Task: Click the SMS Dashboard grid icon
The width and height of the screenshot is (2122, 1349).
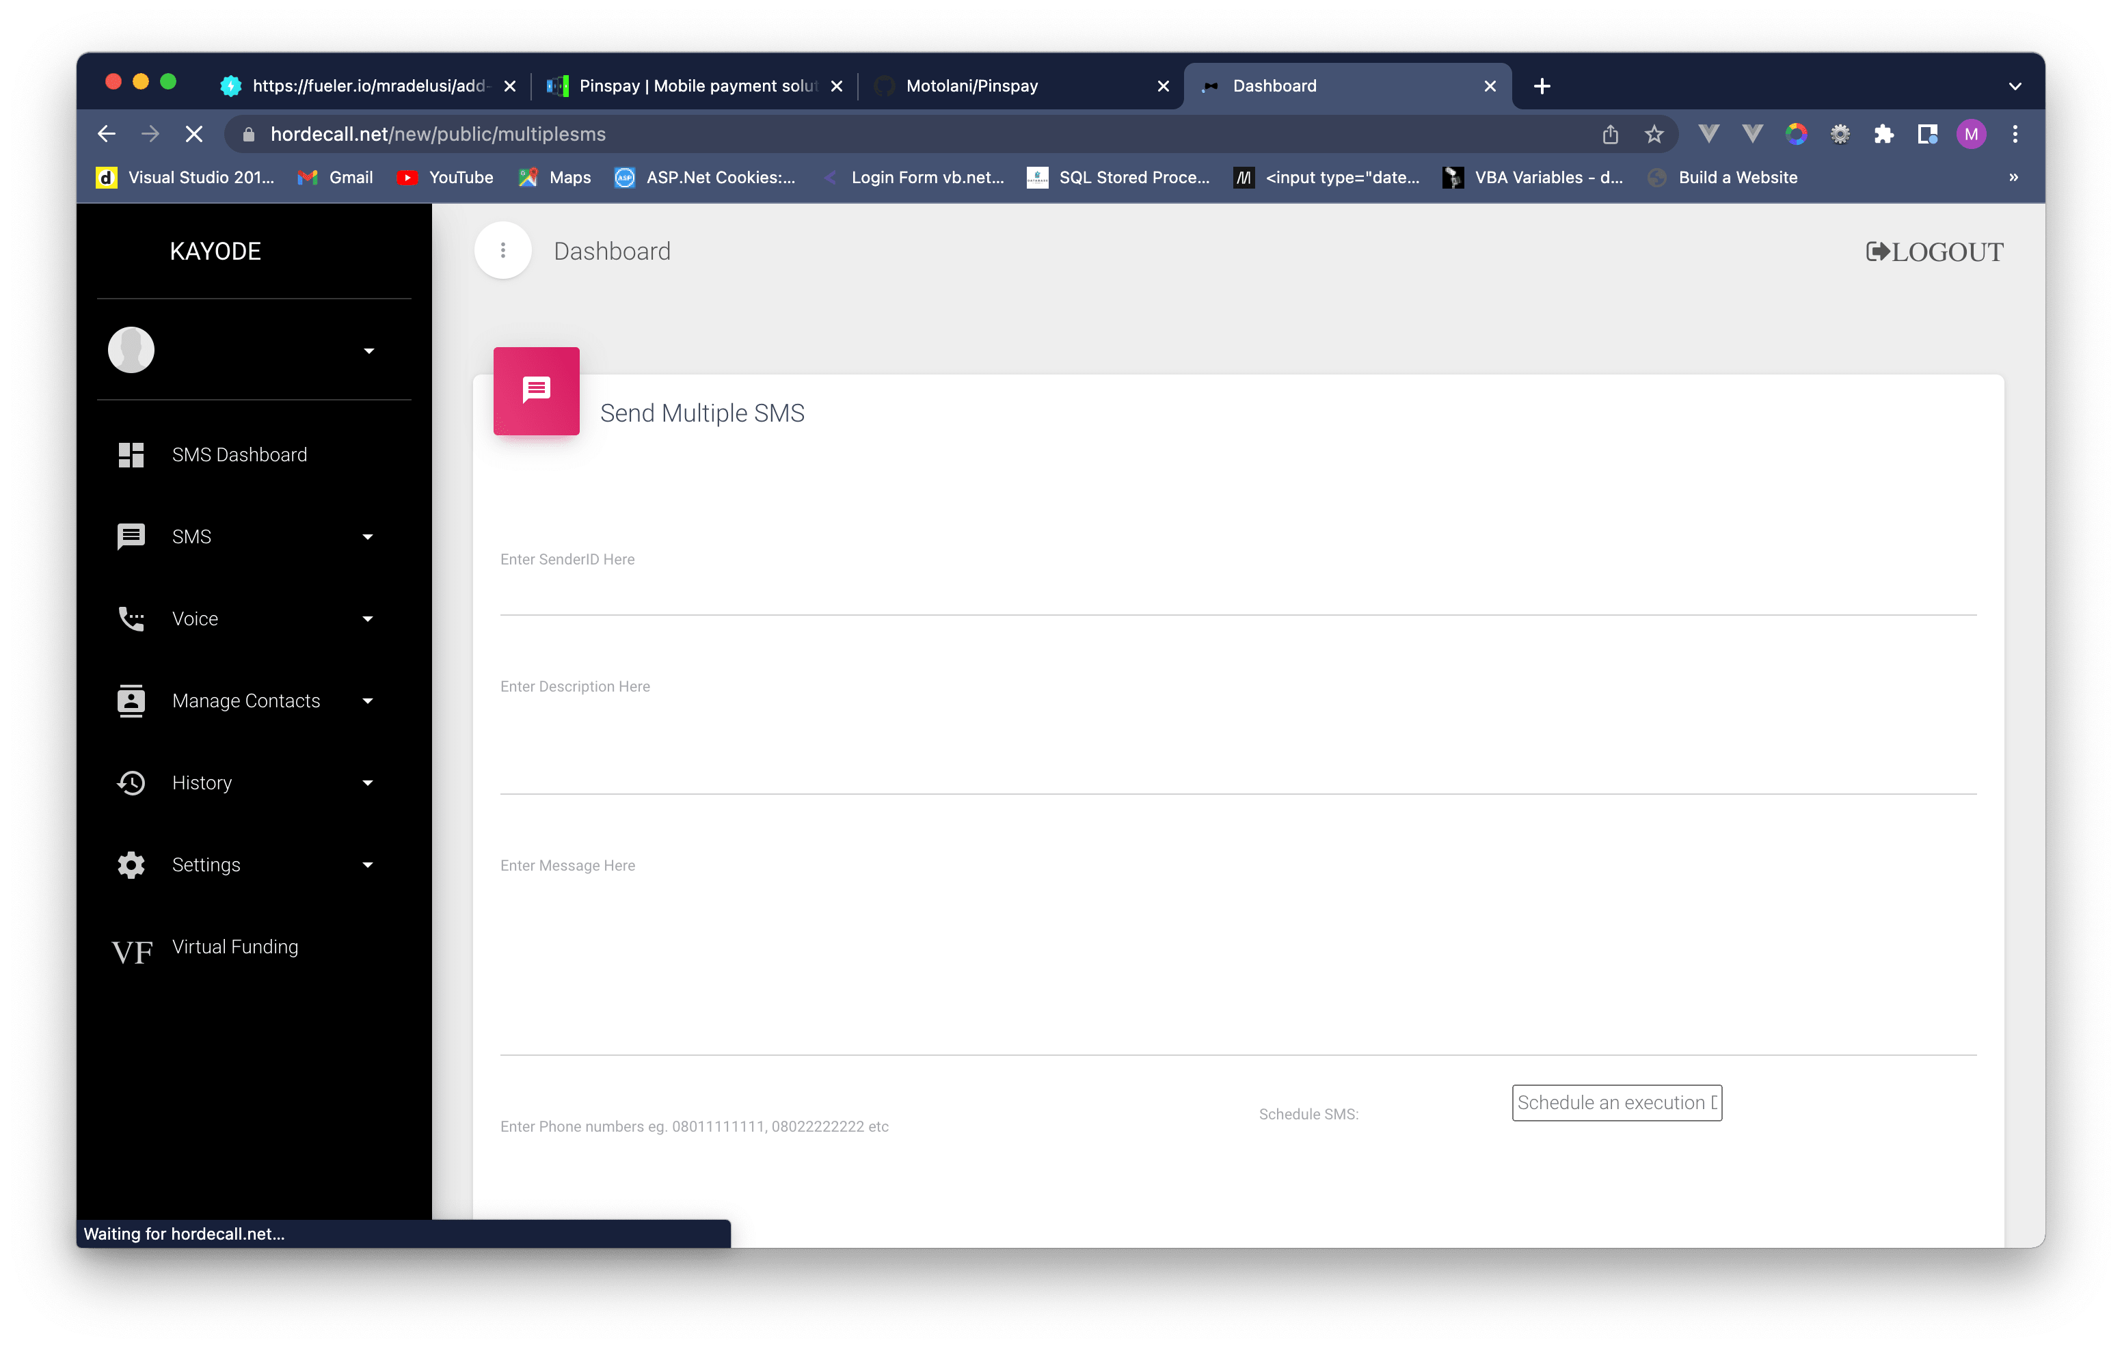Action: (131, 454)
